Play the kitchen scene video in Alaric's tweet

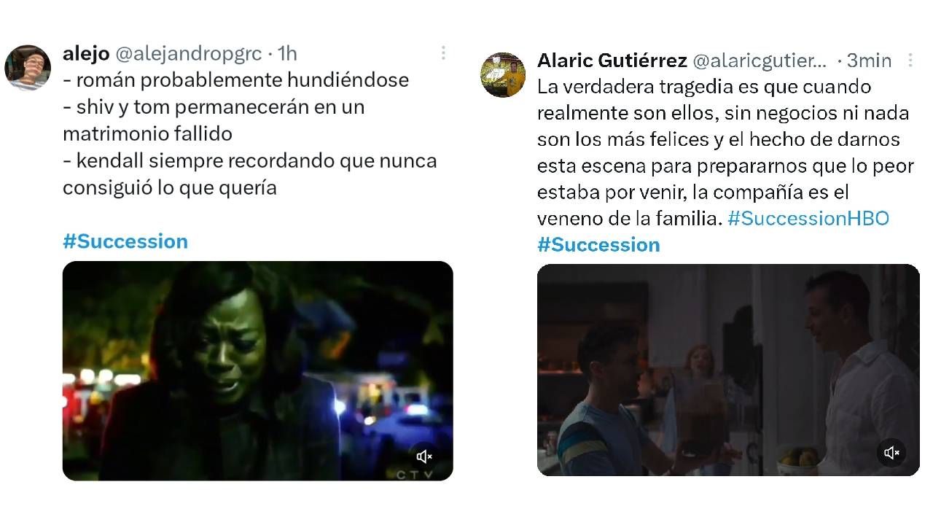728,370
